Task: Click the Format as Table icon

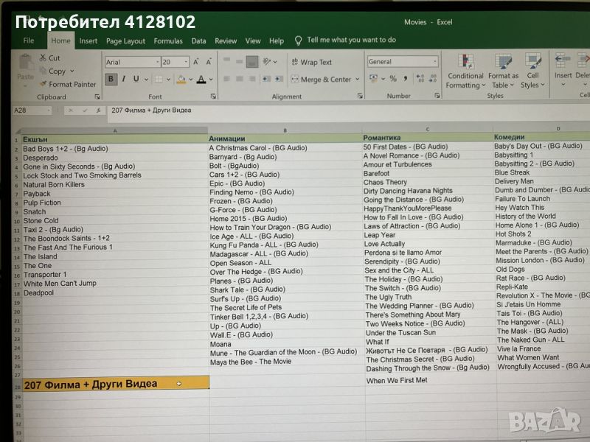Action: pyautogui.click(x=503, y=63)
